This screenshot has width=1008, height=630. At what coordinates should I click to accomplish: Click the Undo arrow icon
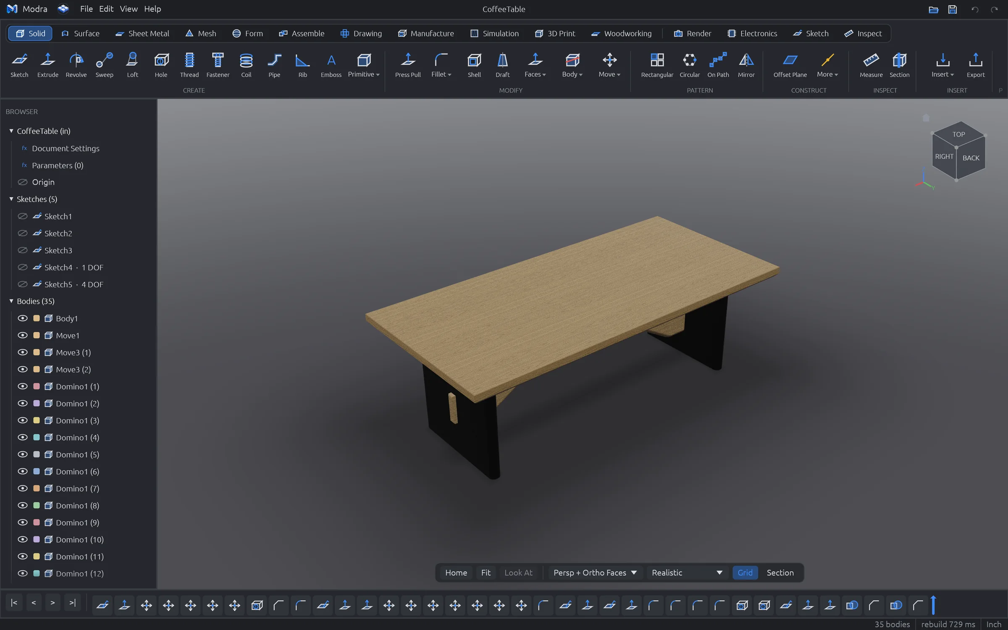(975, 9)
